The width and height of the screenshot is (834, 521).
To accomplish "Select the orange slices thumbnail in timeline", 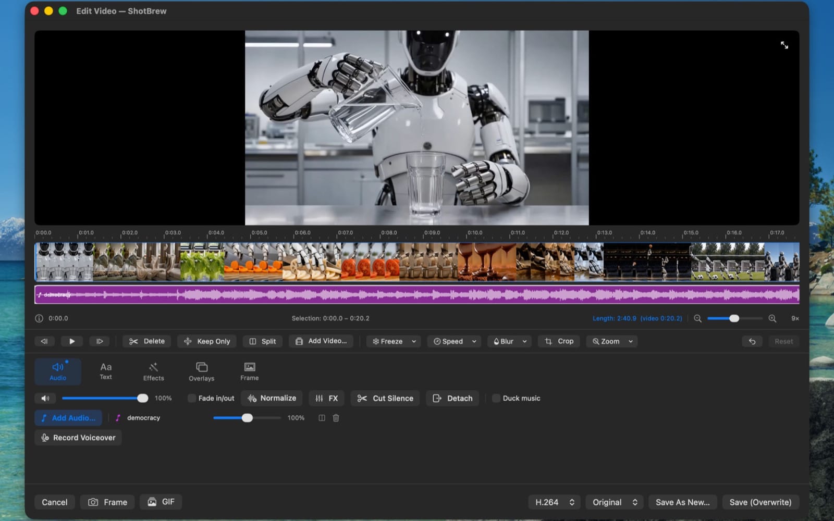I will (253, 262).
